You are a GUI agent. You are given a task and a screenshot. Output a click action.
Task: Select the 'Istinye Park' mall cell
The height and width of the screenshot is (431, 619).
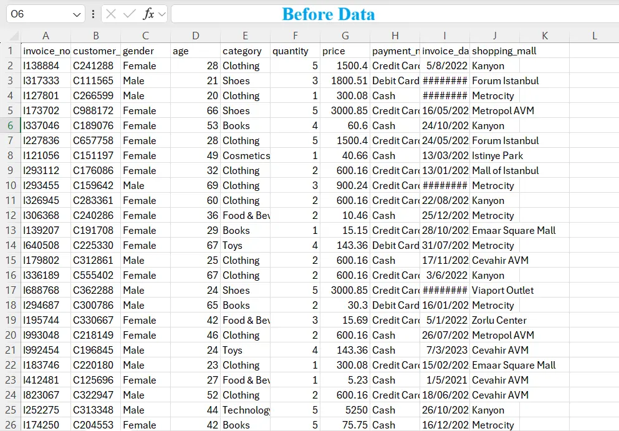(x=495, y=156)
